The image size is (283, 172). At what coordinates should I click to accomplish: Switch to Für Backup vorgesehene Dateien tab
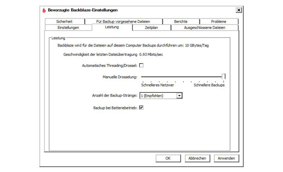[x=123, y=21]
